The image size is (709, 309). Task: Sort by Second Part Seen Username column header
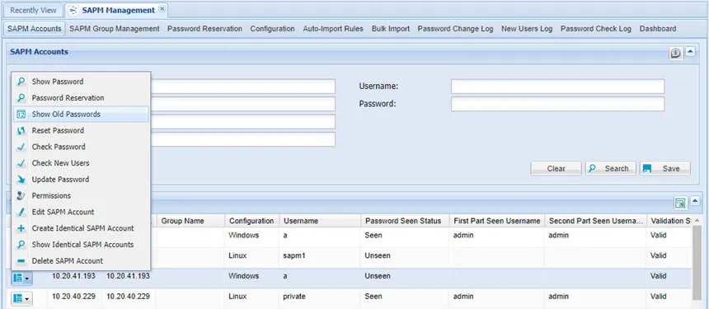click(x=595, y=221)
